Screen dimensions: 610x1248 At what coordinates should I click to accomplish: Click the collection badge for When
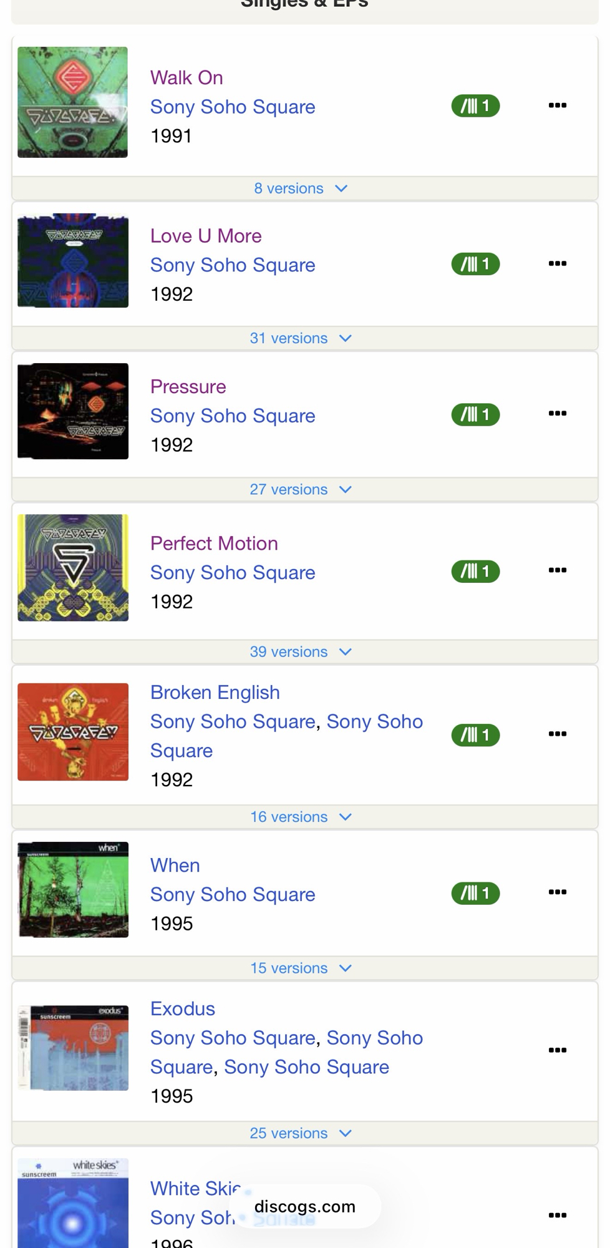(x=475, y=893)
